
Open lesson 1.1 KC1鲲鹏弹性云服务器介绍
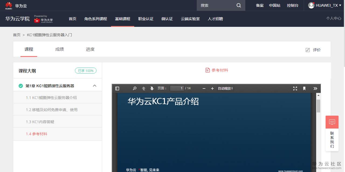[57, 98]
